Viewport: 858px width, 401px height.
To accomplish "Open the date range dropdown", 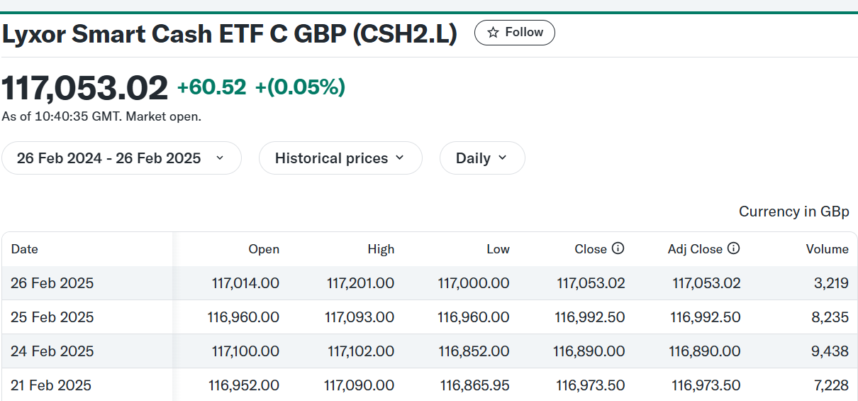I will coord(121,158).
